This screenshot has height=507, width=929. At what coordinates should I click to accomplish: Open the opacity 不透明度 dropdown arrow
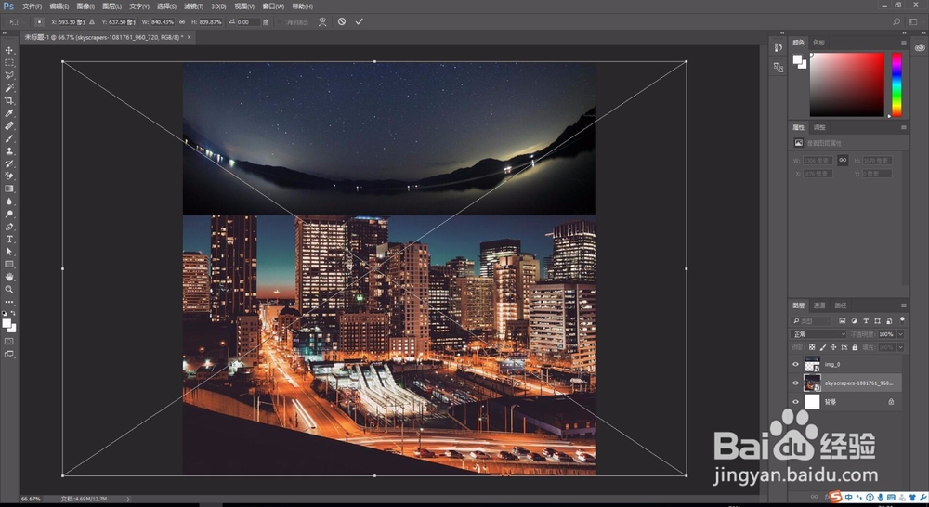pyautogui.click(x=901, y=334)
